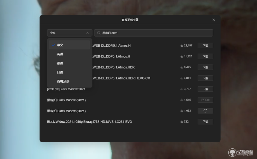Image resolution: width=257 pixels, height=159 pixels.
Task: Download the Bluray DTS-HD X264-EVO subtitle
Action: (x=205, y=122)
